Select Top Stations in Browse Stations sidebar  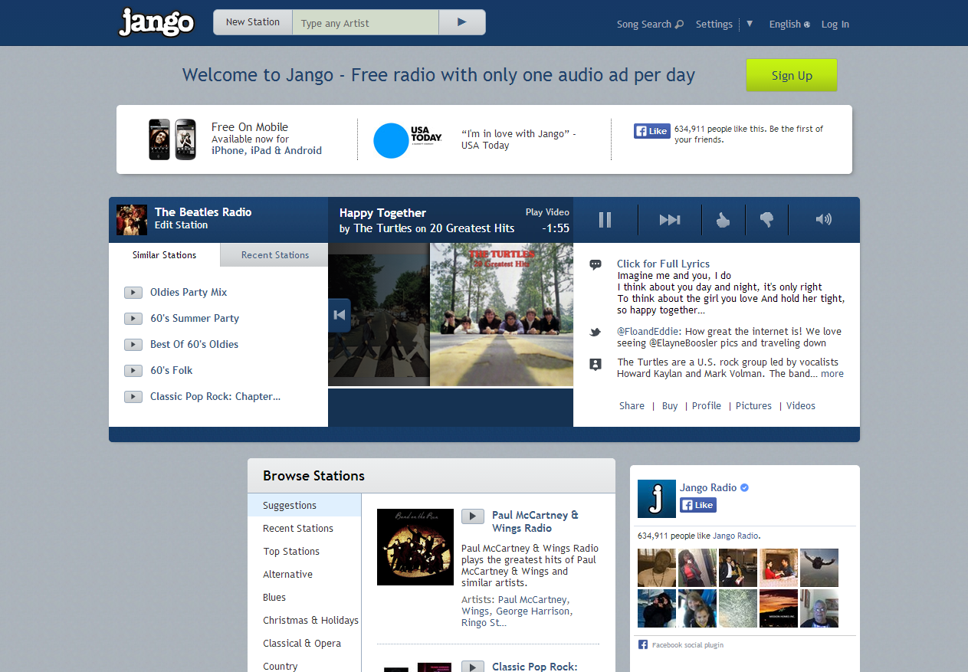[x=291, y=551]
